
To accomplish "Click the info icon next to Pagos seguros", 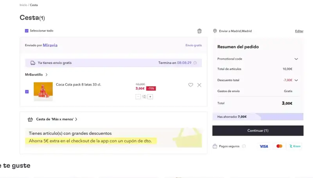I will [244, 146].
